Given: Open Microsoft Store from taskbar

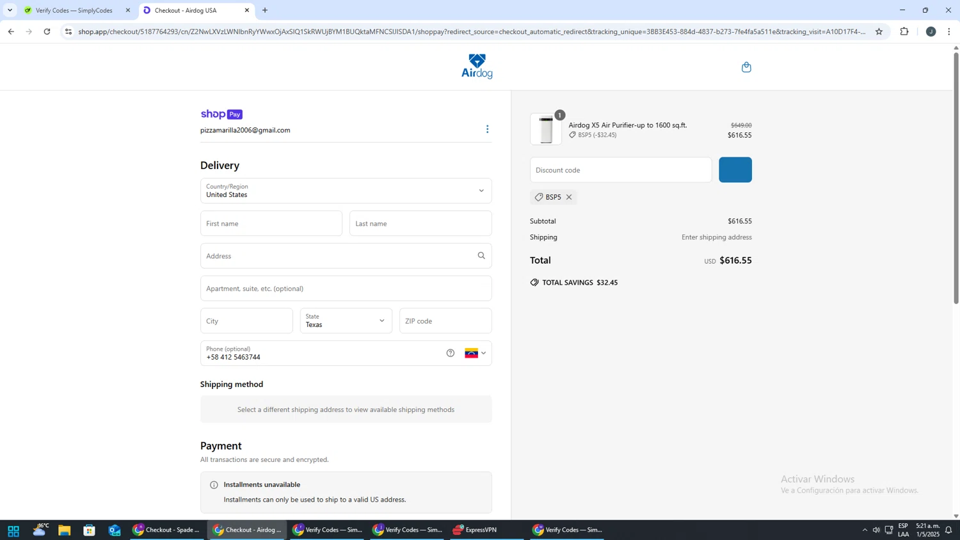Looking at the screenshot, I should click(89, 530).
